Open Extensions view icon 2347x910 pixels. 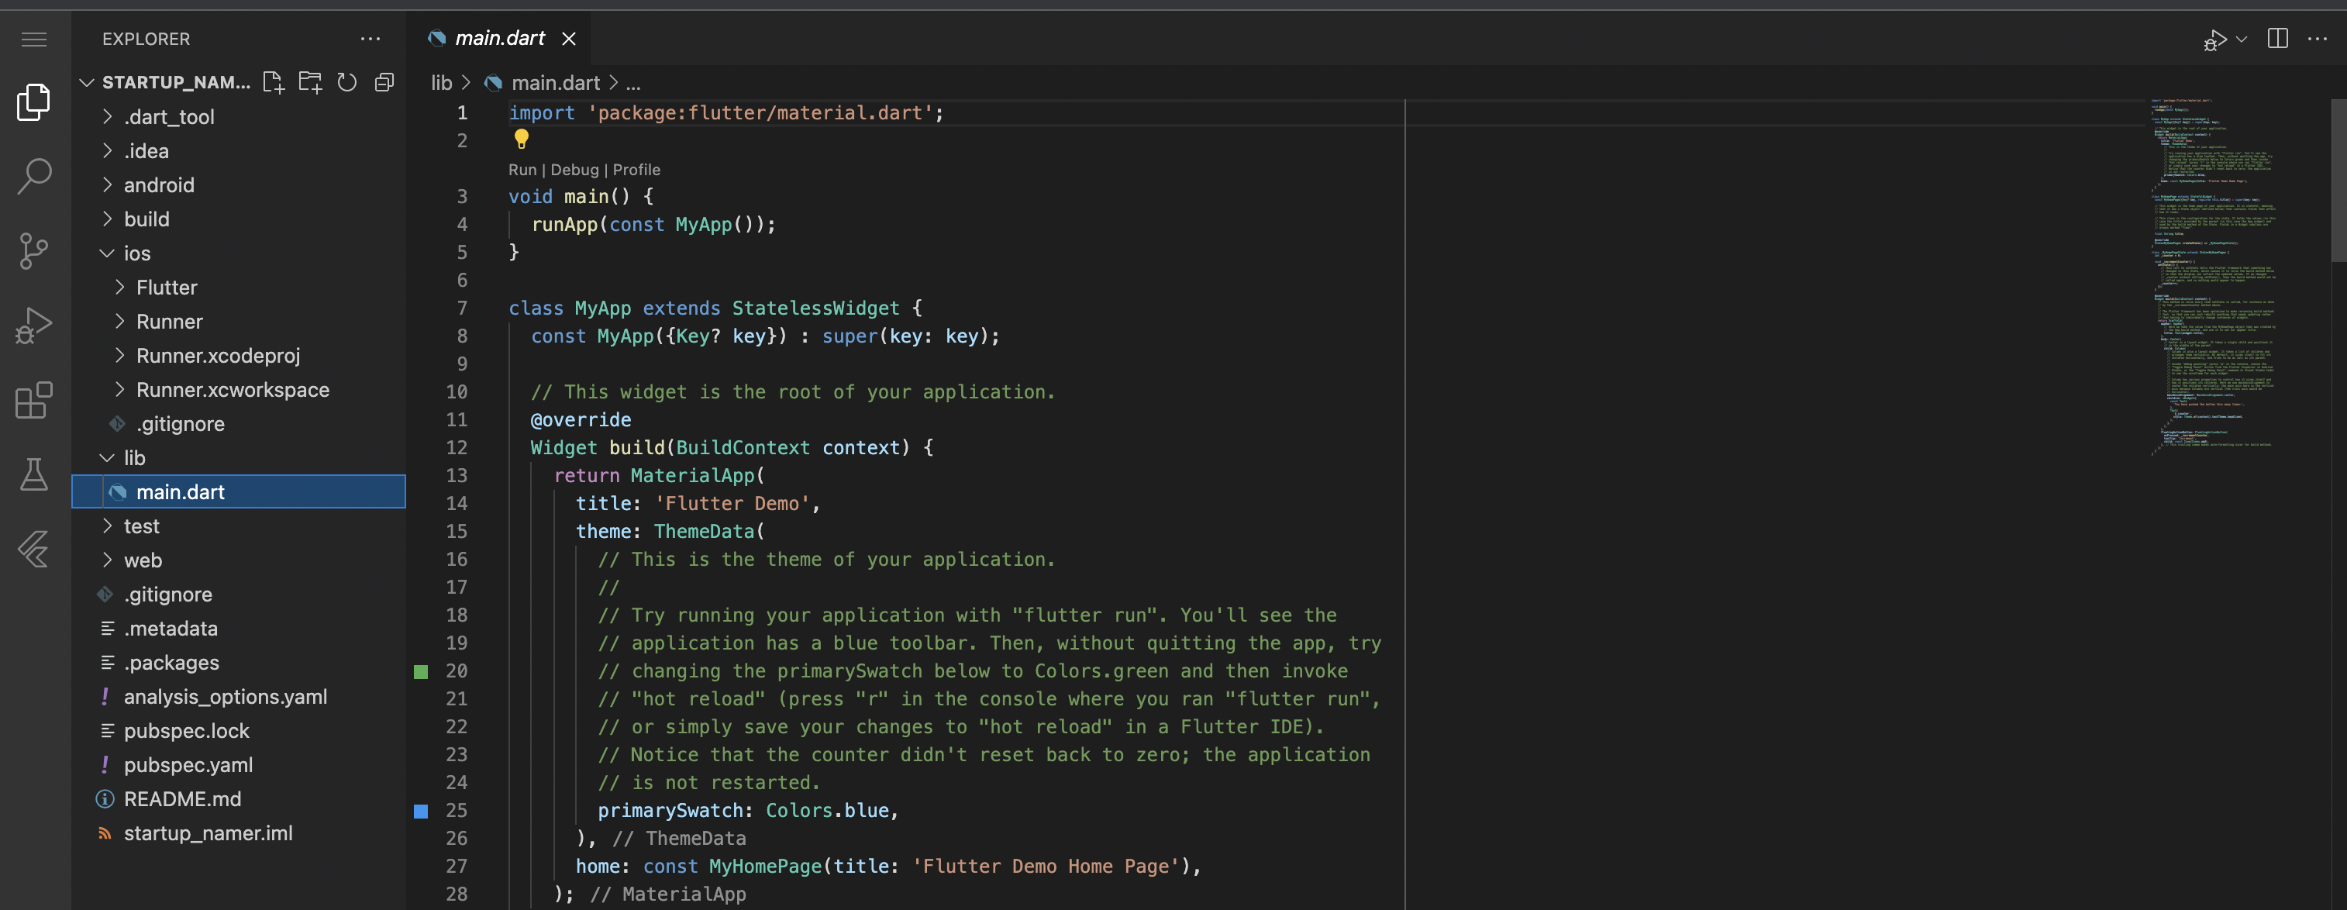33,400
